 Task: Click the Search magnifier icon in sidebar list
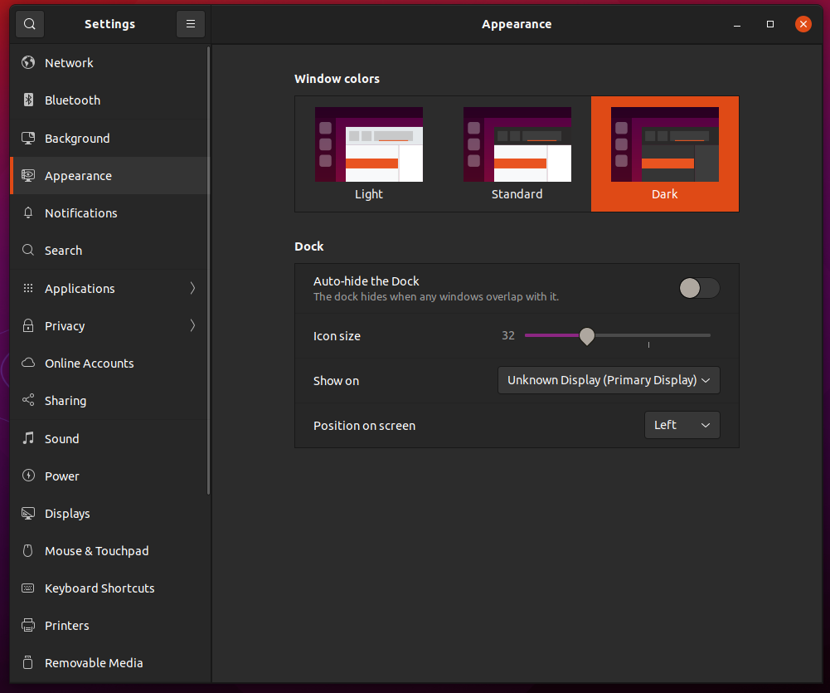click(28, 250)
